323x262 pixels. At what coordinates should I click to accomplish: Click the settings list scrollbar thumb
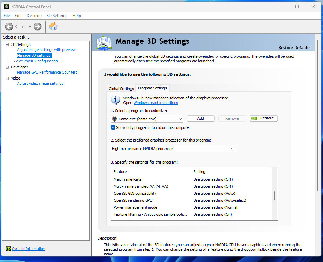point(275,196)
